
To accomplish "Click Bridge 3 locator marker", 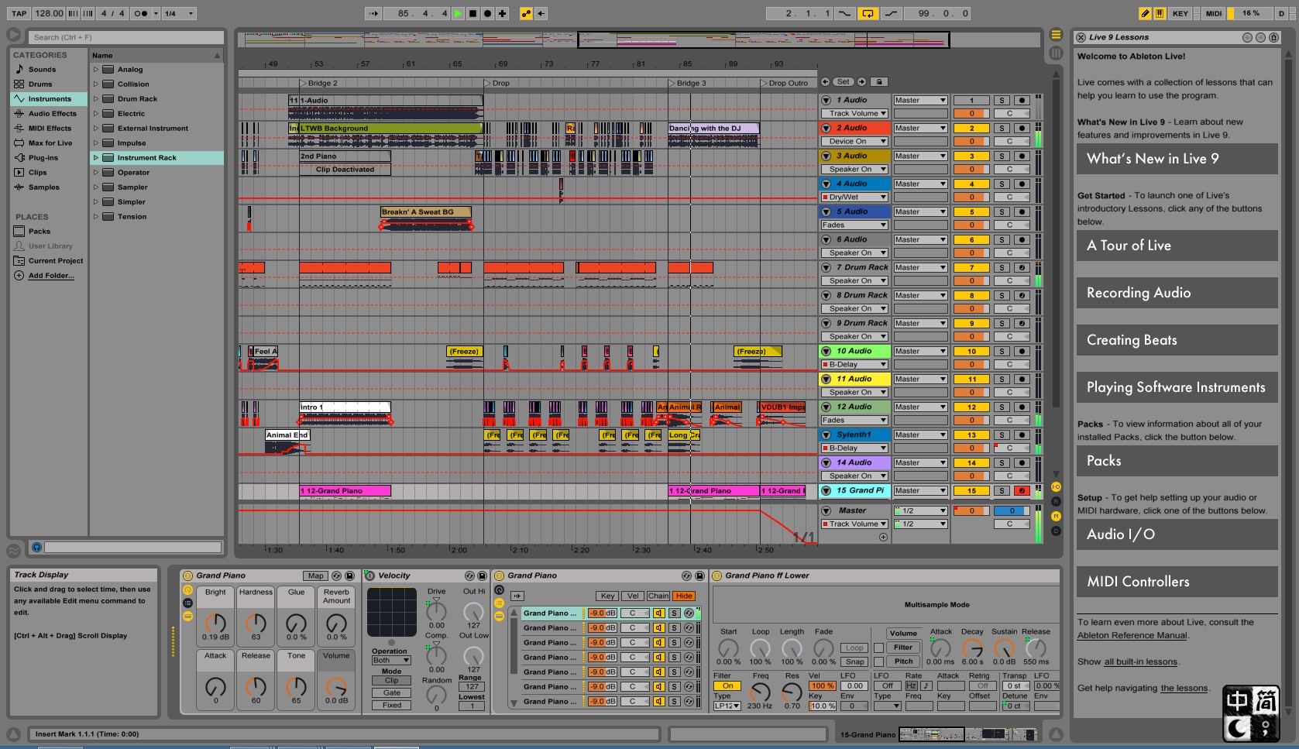I will pos(687,83).
